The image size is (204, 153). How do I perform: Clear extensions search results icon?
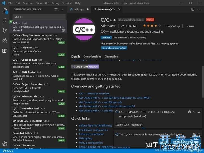pos(56,10)
